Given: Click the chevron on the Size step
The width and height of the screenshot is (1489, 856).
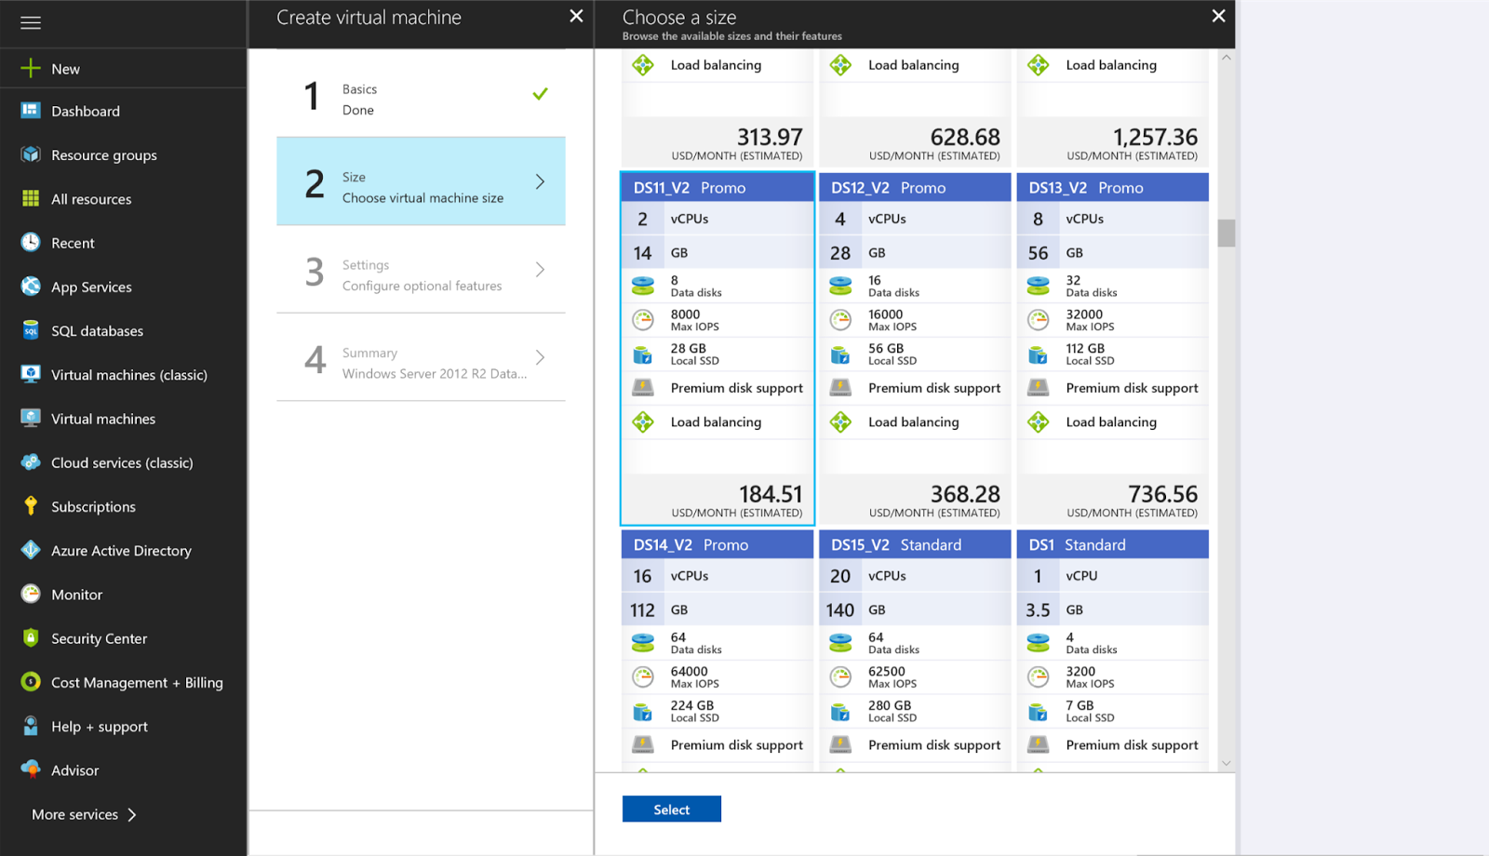Looking at the screenshot, I should tap(541, 182).
